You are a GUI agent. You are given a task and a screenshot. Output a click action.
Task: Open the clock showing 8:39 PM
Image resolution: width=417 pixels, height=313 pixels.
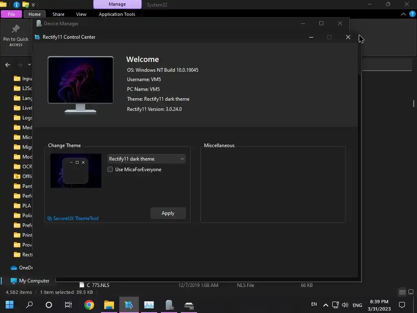(379, 305)
